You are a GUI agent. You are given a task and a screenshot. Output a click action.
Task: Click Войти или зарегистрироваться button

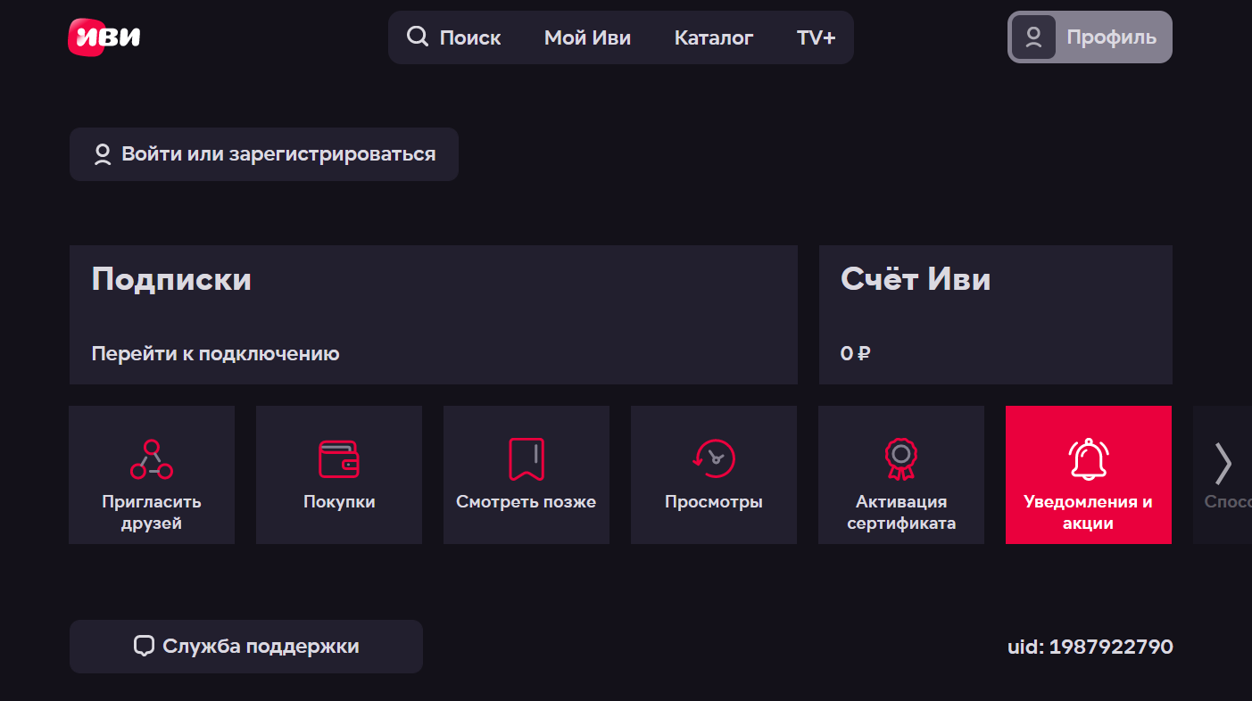click(264, 154)
